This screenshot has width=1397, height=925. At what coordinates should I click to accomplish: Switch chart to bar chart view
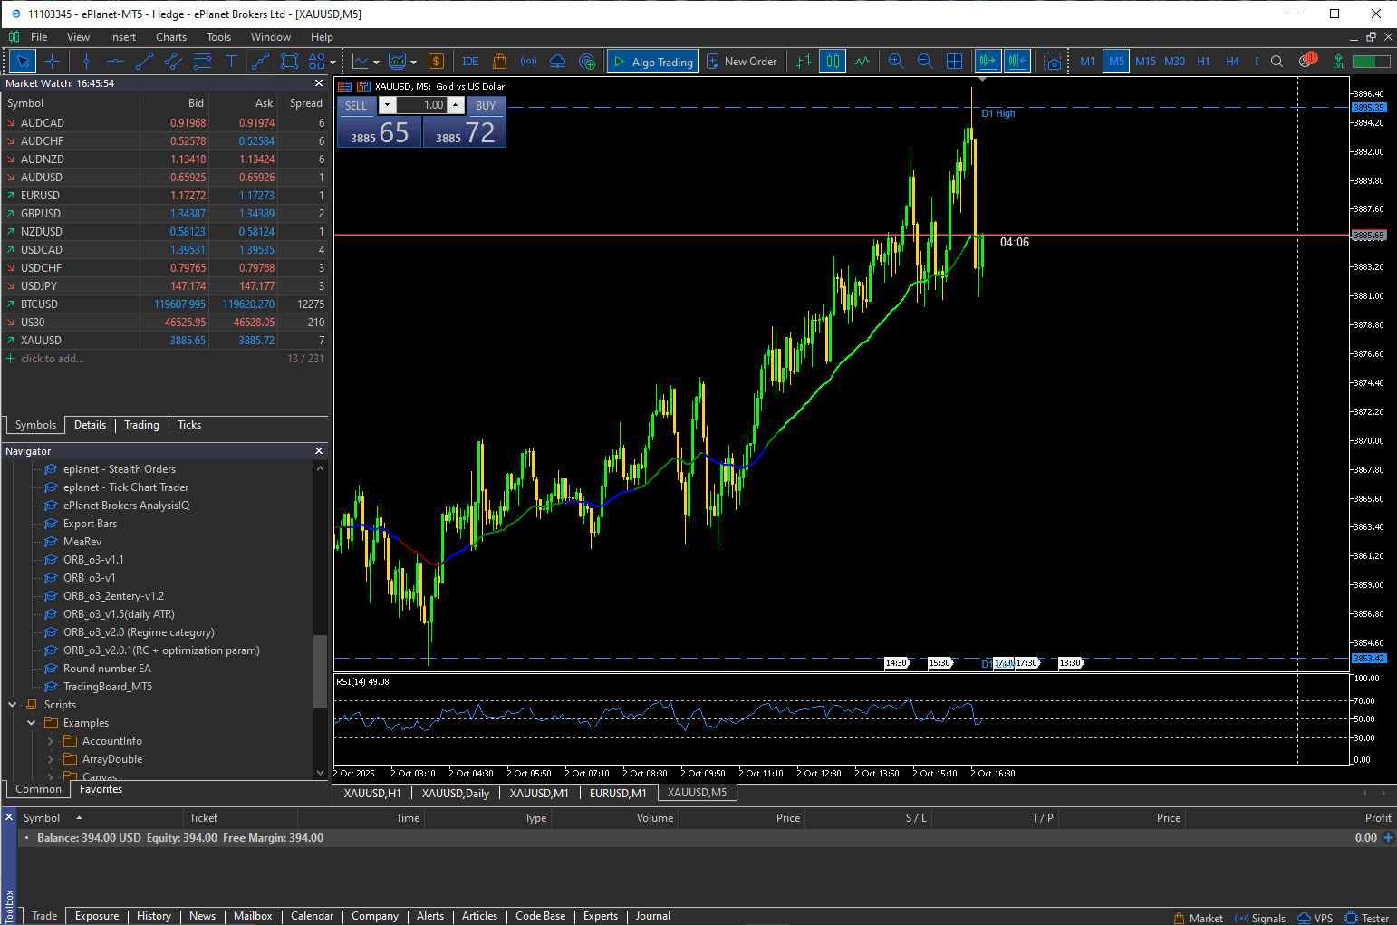click(x=804, y=62)
